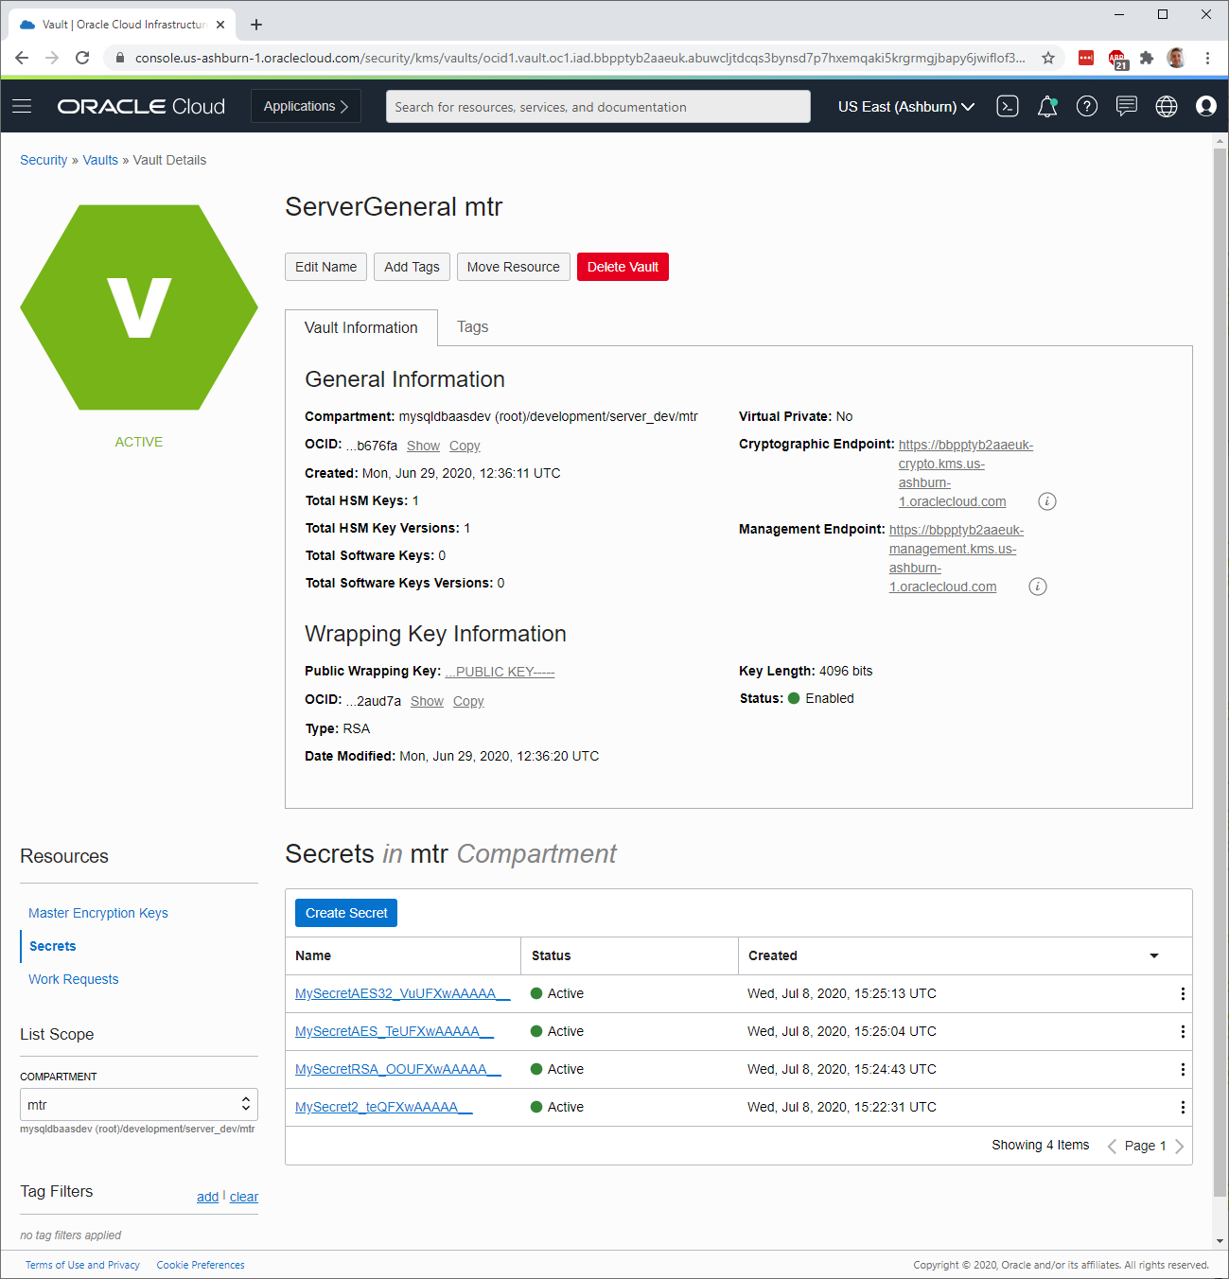Open the MySecret2_teQFXwAAAAA secret link
This screenshot has width=1229, height=1279.
point(384,1107)
